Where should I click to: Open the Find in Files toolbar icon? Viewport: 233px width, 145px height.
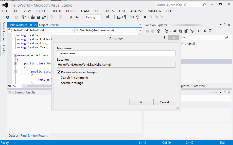pyautogui.click(x=107, y=17)
